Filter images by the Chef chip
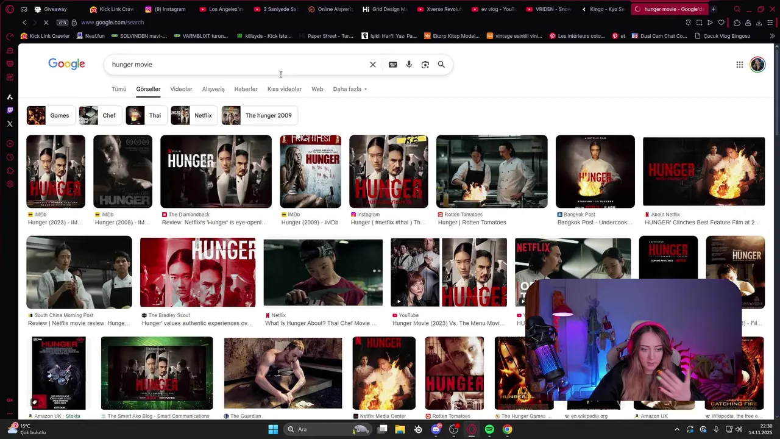Image resolution: width=780 pixels, height=439 pixels. tap(100, 115)
